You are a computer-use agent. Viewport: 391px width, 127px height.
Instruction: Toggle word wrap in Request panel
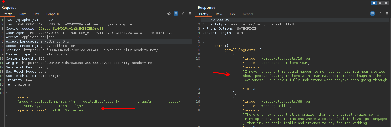pyautogui.click(x=176, y=14)
